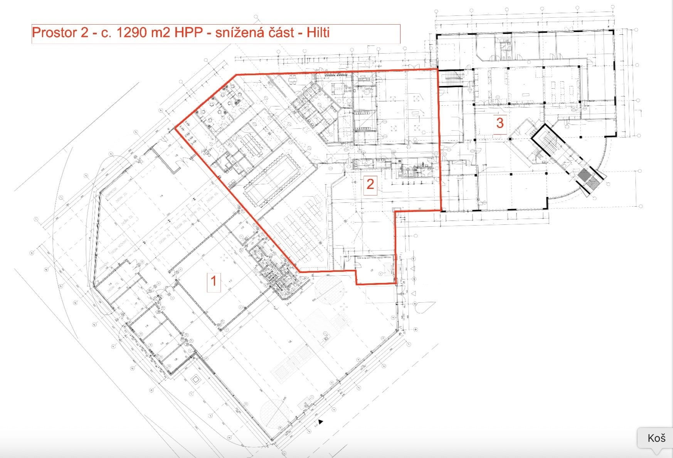Select the red zone label number 2
This screenshot has height=458, width=673.
click(x=370, y=184)
